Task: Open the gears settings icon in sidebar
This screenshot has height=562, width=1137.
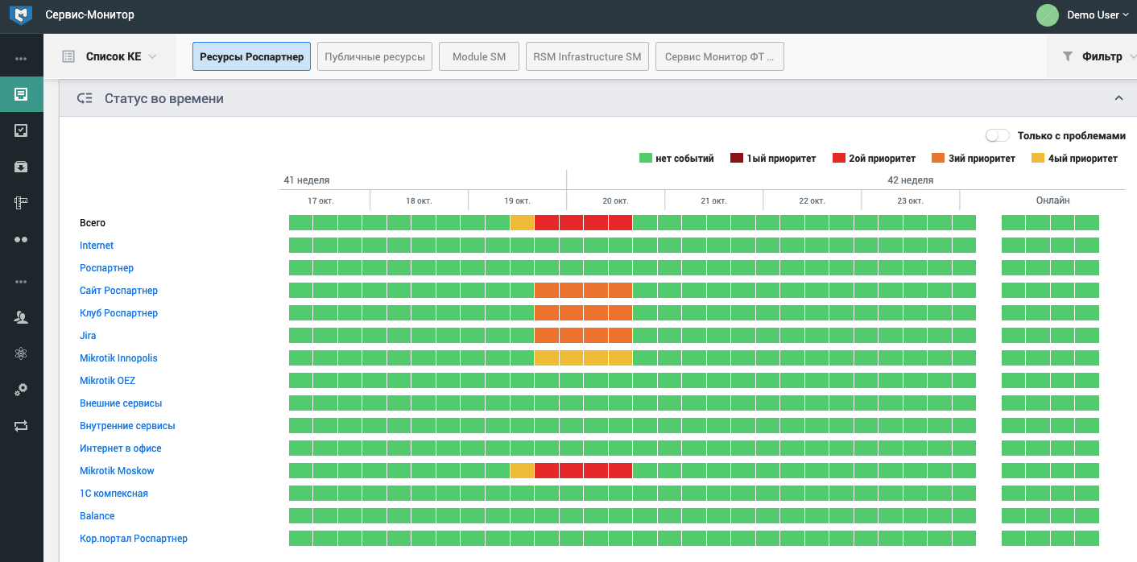Action: coord(22,390)
